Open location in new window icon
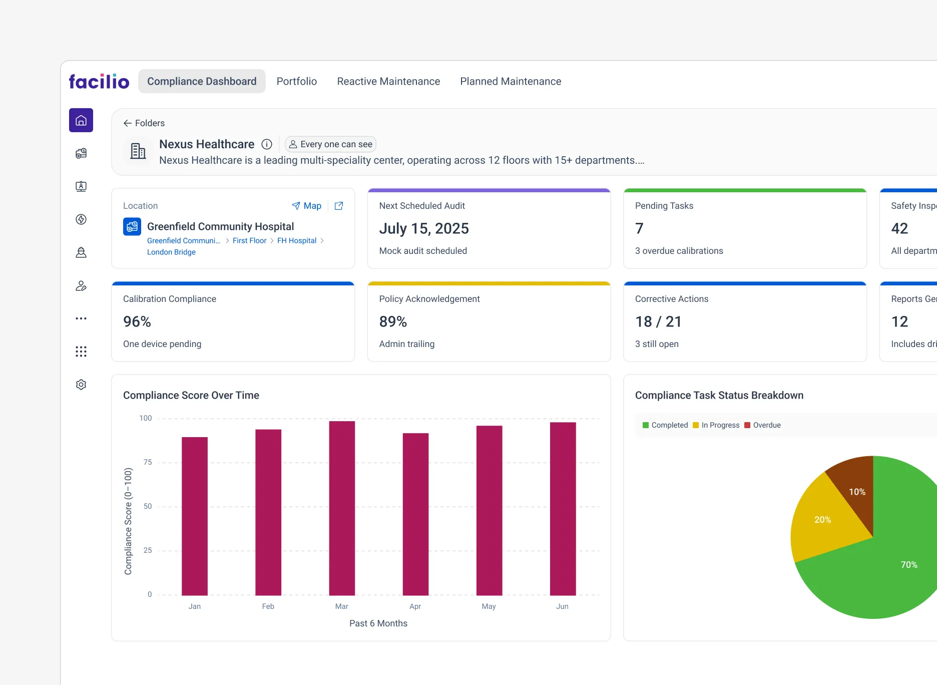The image size is (937, 685). (x=339, y=206)
